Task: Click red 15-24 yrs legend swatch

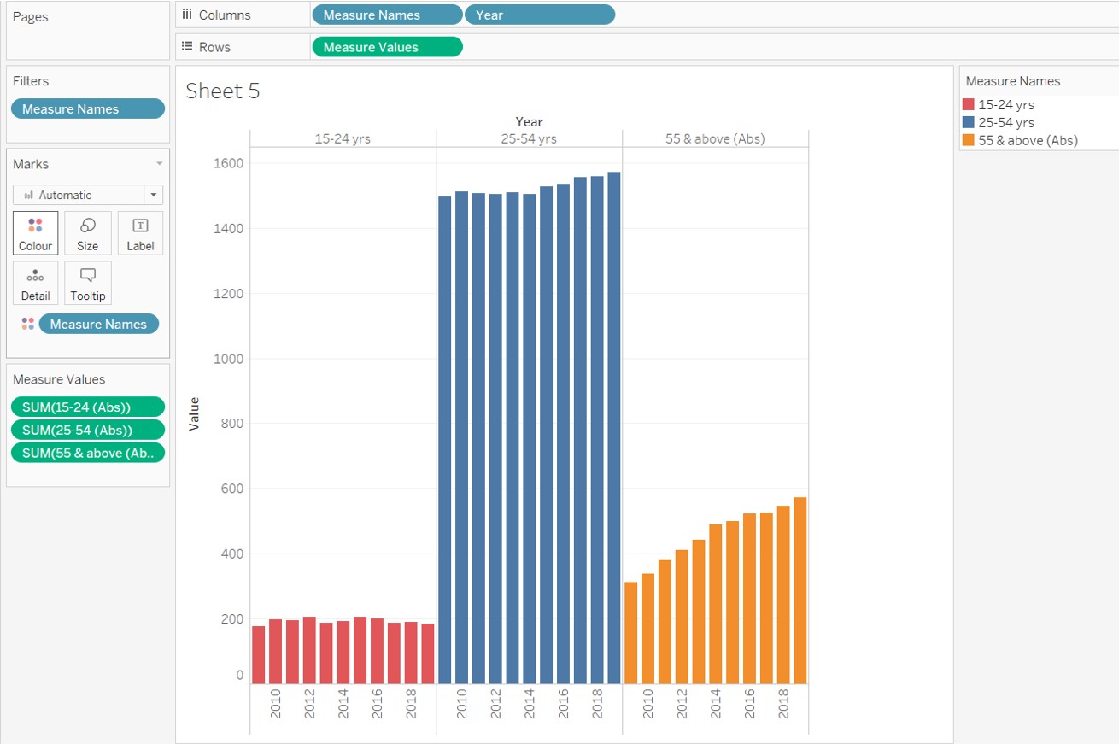Action: pyautogui.click(x=969, y=105)
